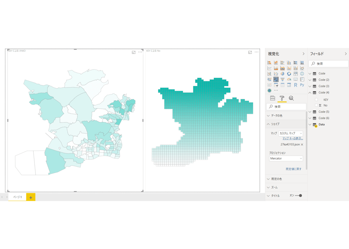The image size is (349, 249).
Task: Click 既定値に戻す to reset defaults
Action: [293, 169]
